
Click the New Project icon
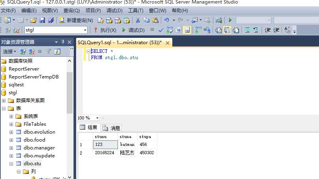[7, 20]
